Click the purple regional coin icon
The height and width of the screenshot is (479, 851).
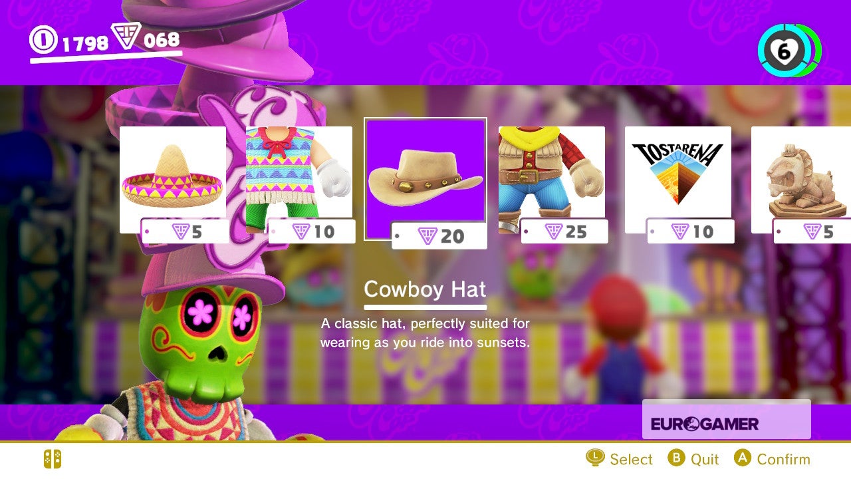pos(126,36)
